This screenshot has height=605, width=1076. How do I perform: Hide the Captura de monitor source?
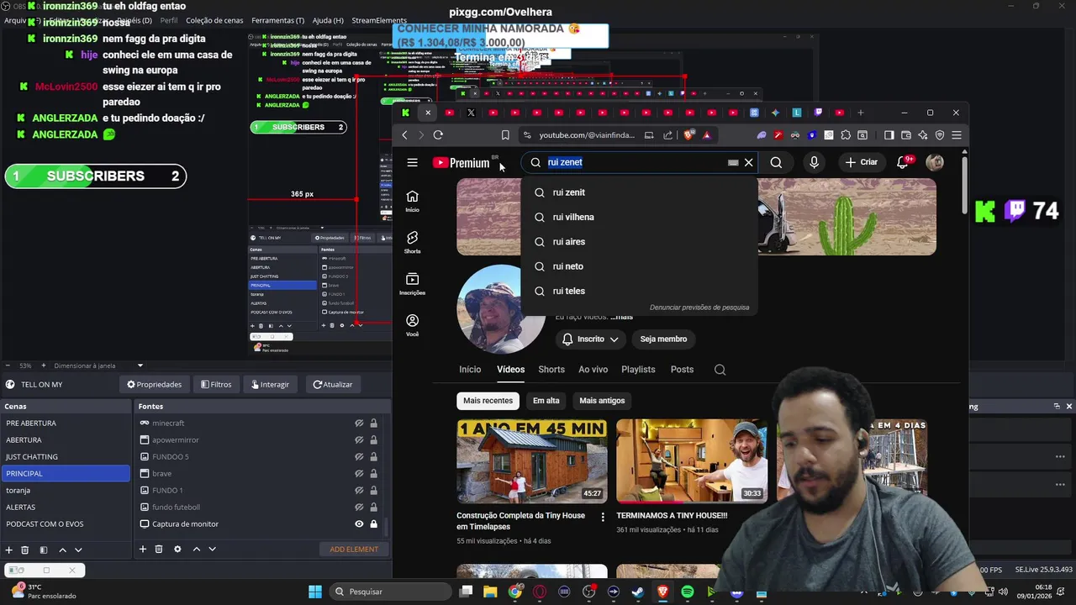[x=359, y=524]
